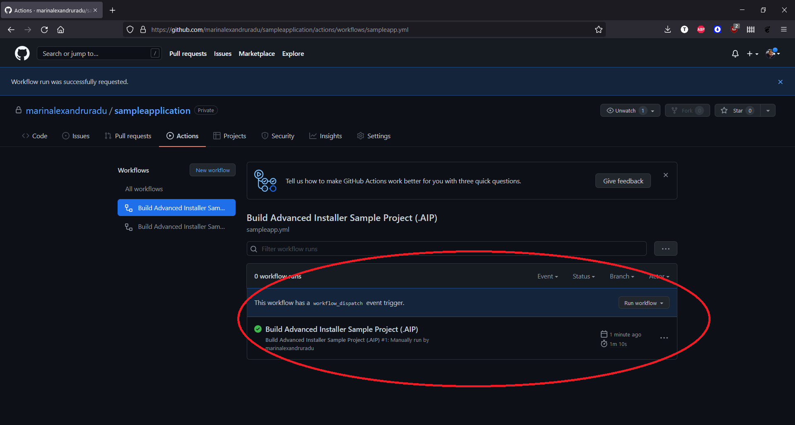Click the green success check icon
The width and height of the screenshot is (795, 425).
pyautogui.click(x=258, y=329)
